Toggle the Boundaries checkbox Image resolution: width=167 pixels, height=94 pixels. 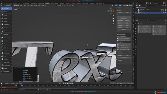pyautogui.click(x=24, y=74)
